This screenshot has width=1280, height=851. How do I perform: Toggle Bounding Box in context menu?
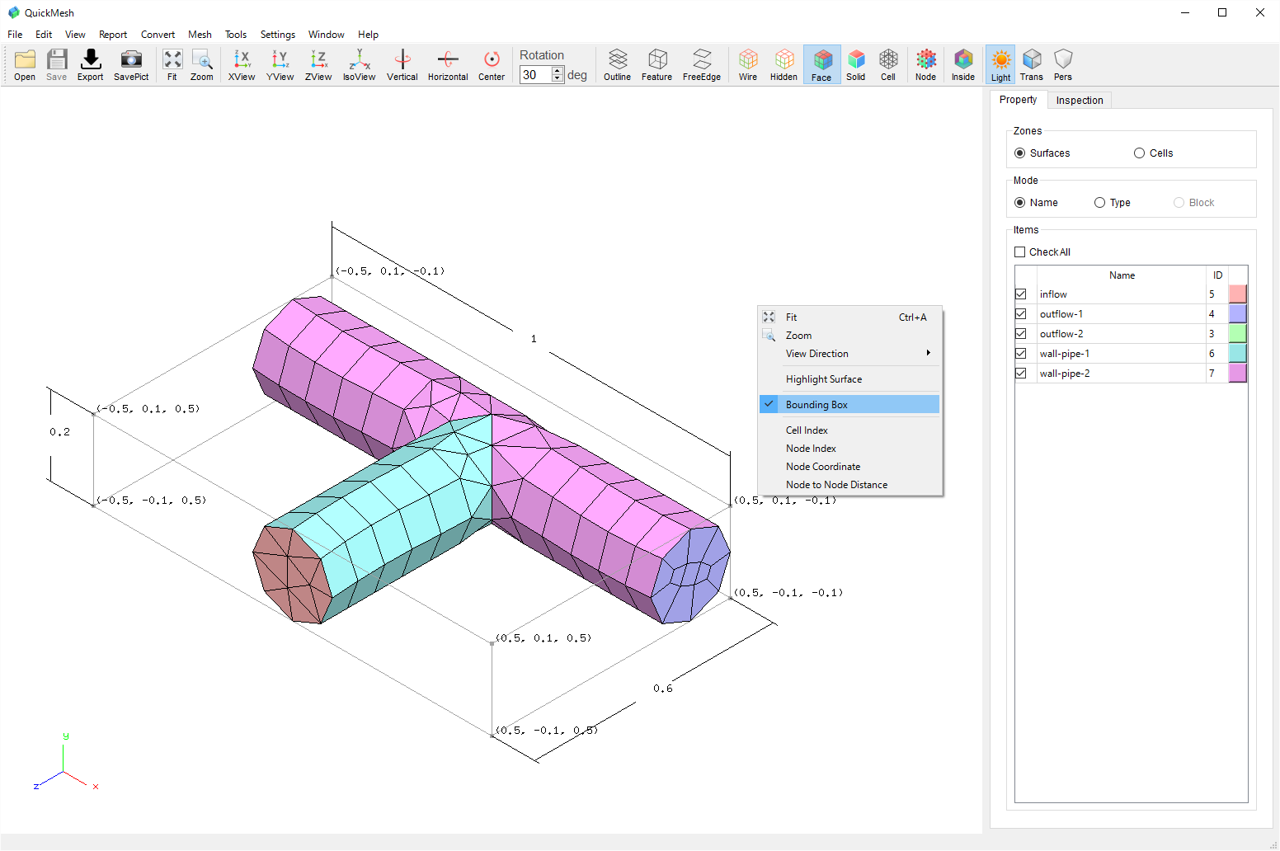[x=849, y=405]
